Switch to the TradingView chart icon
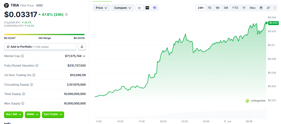The image size is (281, 124). [x=147, y=8]
